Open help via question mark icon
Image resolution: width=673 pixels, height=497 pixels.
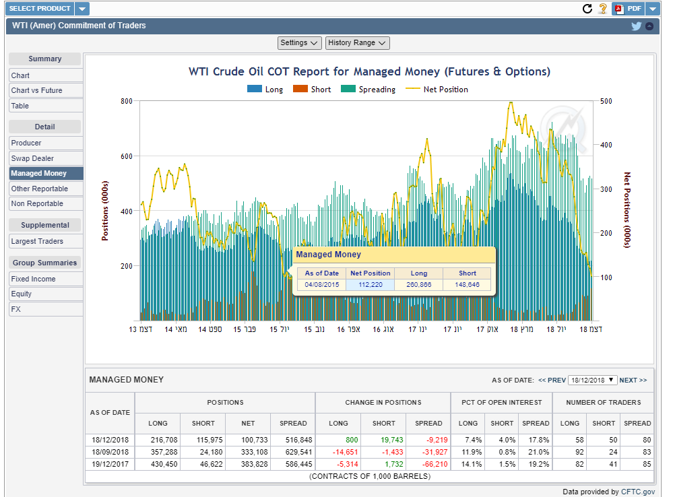point(603,9)
